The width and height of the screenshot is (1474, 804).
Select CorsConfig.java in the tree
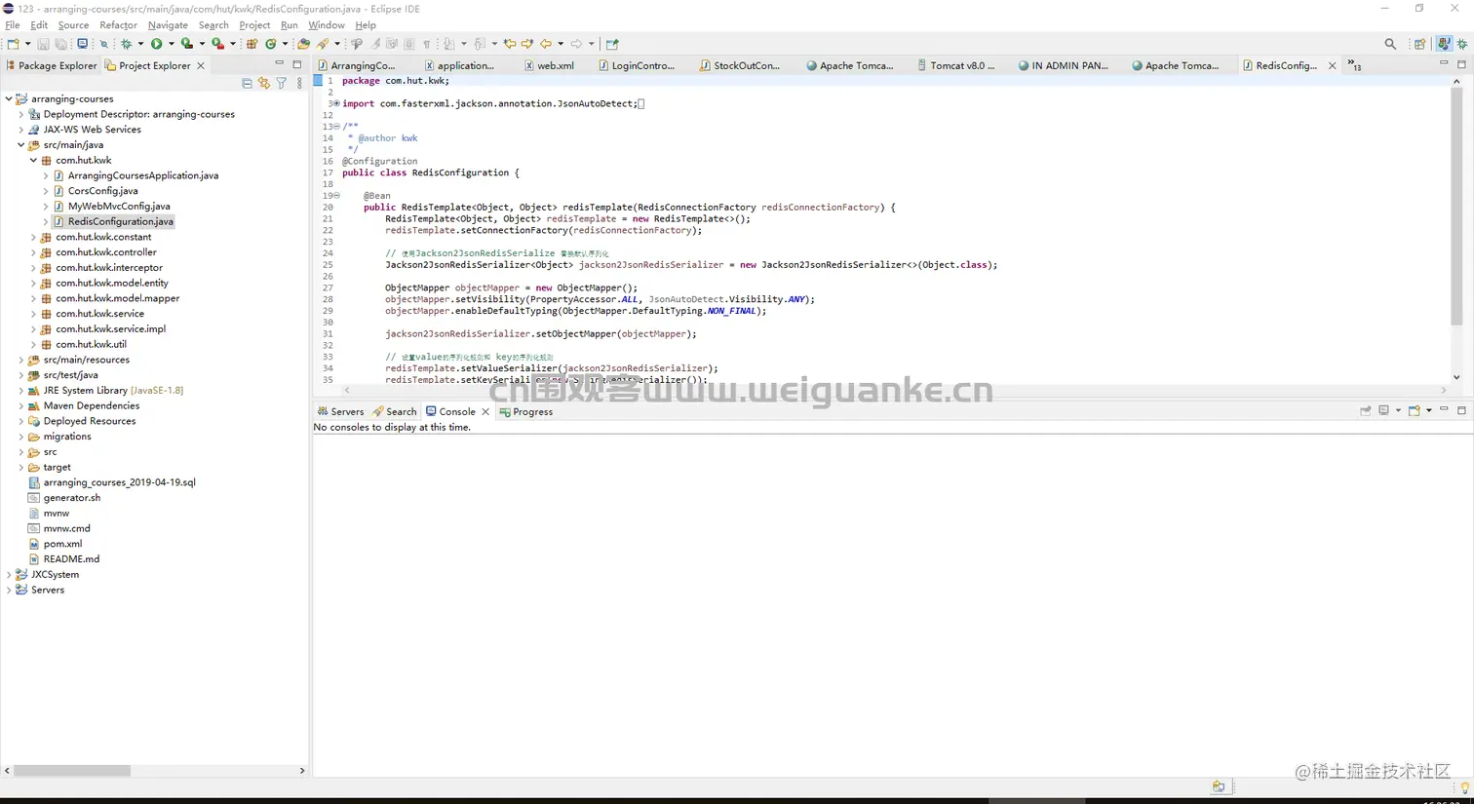click(102, 191)
